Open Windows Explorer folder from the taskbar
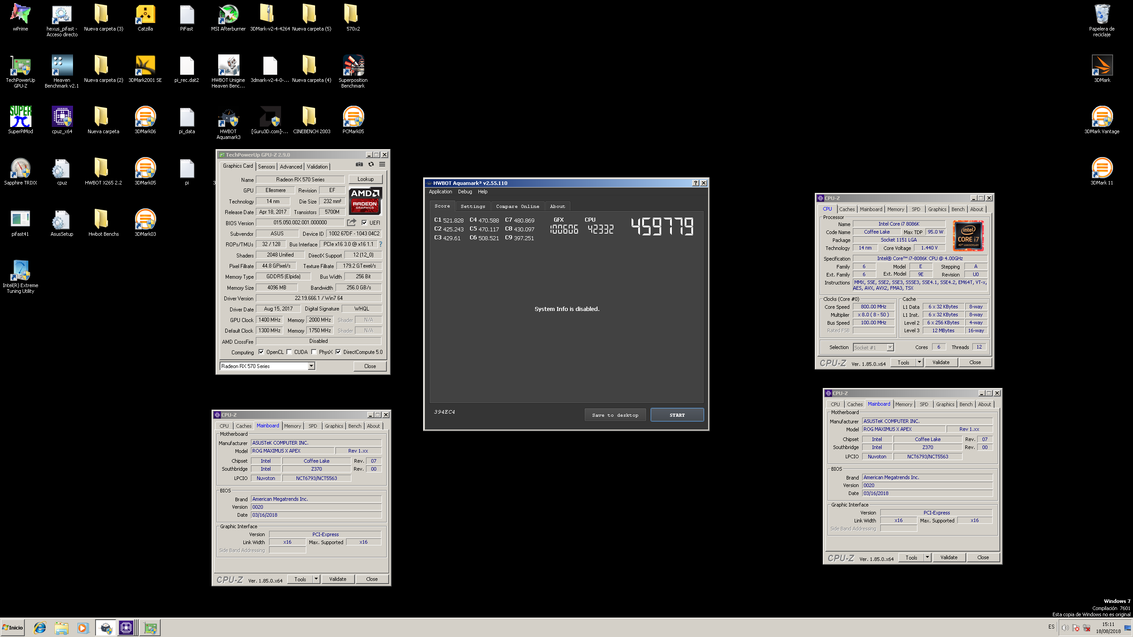 (x=62, y=628)
